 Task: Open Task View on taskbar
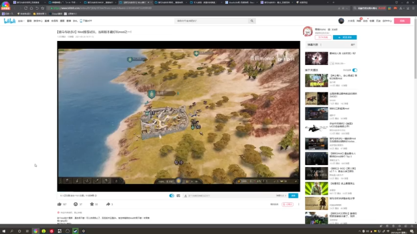[x=27, y=231]
